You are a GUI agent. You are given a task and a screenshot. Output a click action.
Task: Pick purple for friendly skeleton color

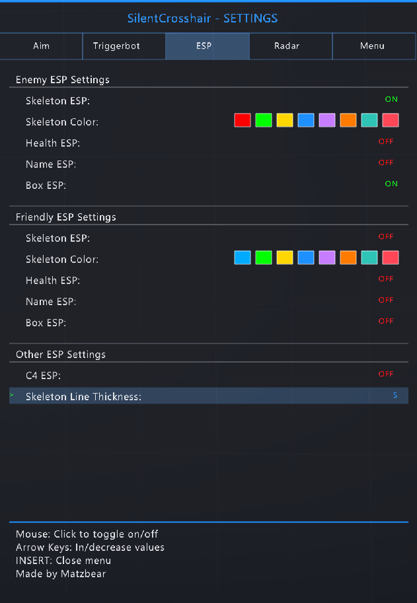[326, 257]
